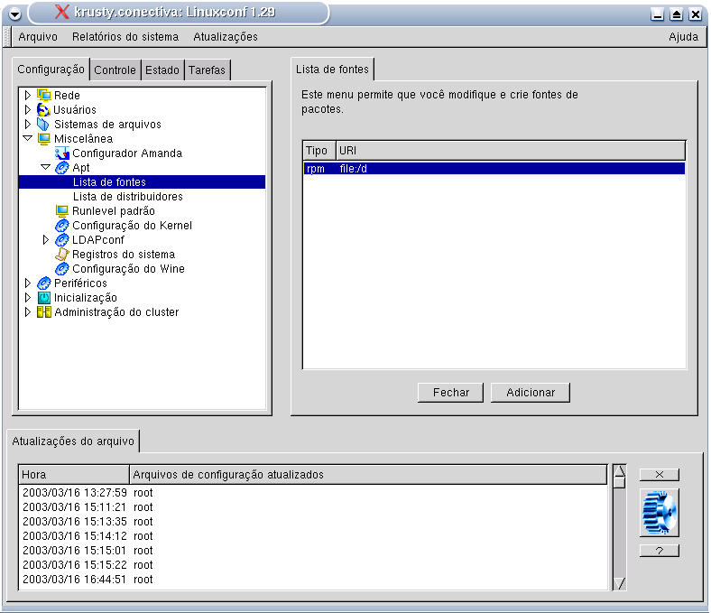The image size is (711, 613).
Task: Select the 2003/03/16 15:14:12 log row
Action: 313,536
